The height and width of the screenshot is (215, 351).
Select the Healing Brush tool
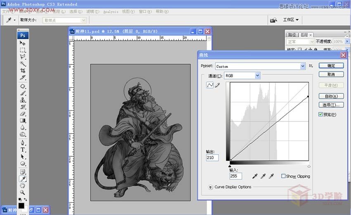23,86
